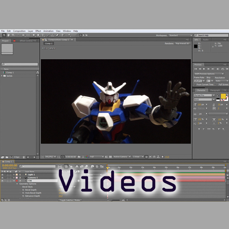Select the Selection arrow tool
The image size is (229, 229).
point(4,35)
